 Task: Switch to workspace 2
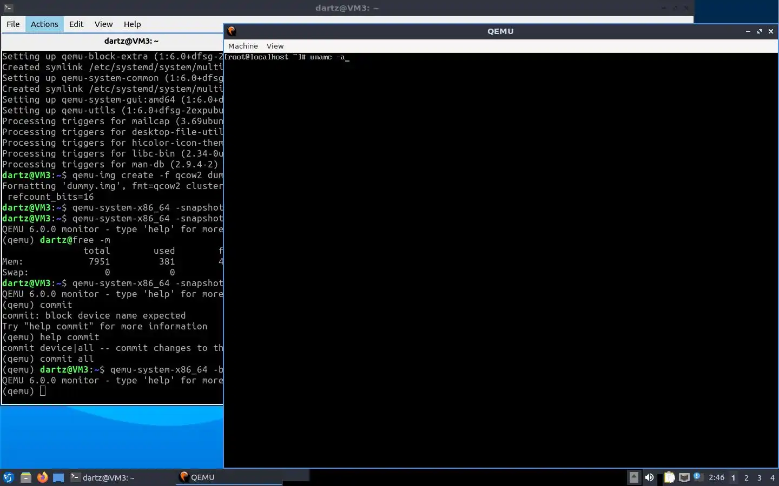(747, 478)
